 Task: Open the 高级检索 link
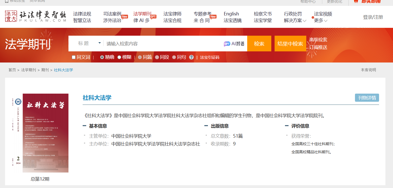point(318,40)
